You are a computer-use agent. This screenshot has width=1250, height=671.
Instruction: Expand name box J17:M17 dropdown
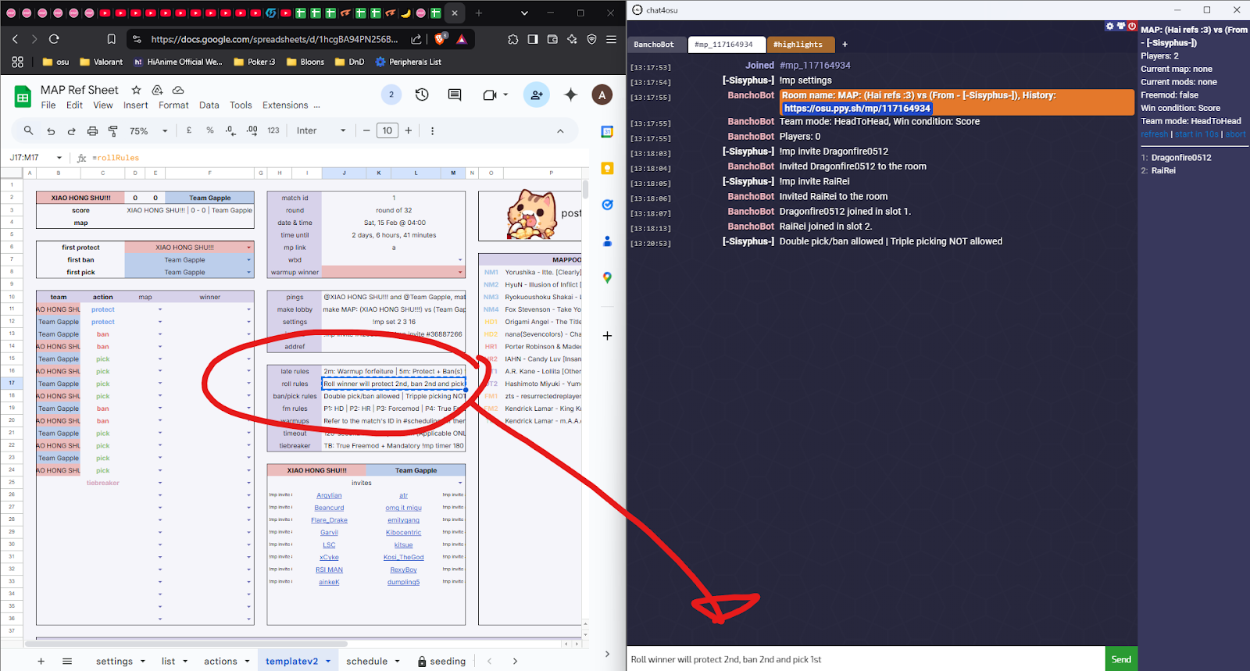[x=59, y=158]
